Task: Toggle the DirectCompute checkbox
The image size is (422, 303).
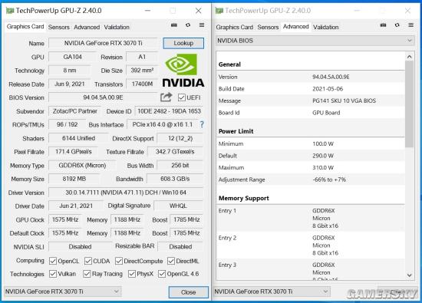Action: coord(119,261)
